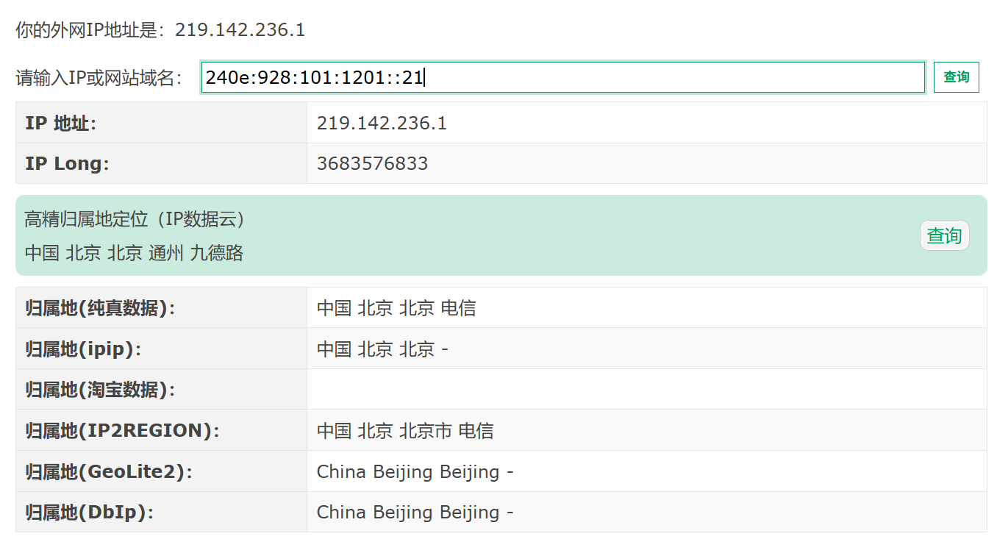The width and height of the screenshot is (997, 539).
Task: Click the IP2REGION result 中国 北京 北京市 电信
Action: coord(405,430)
